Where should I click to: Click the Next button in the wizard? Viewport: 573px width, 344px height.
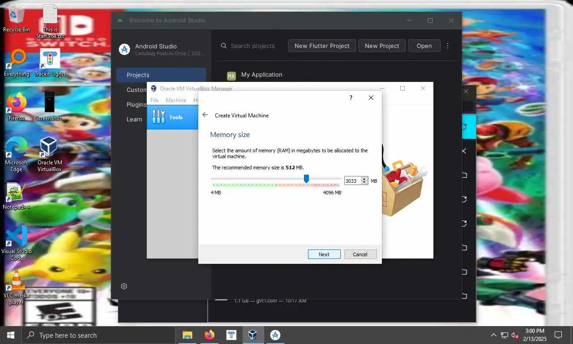pos(324,254)
